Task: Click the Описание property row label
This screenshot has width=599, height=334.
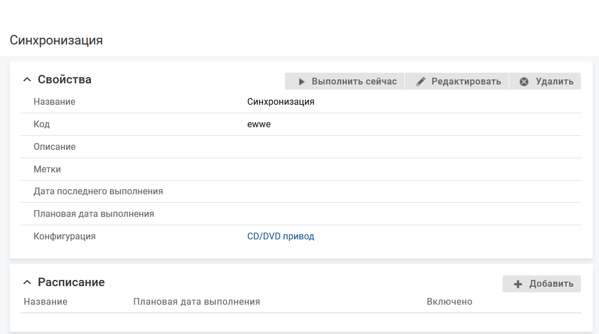Action: tap(55, 147)
